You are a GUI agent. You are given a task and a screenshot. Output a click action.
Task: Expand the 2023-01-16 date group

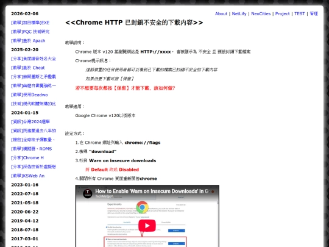25,185
